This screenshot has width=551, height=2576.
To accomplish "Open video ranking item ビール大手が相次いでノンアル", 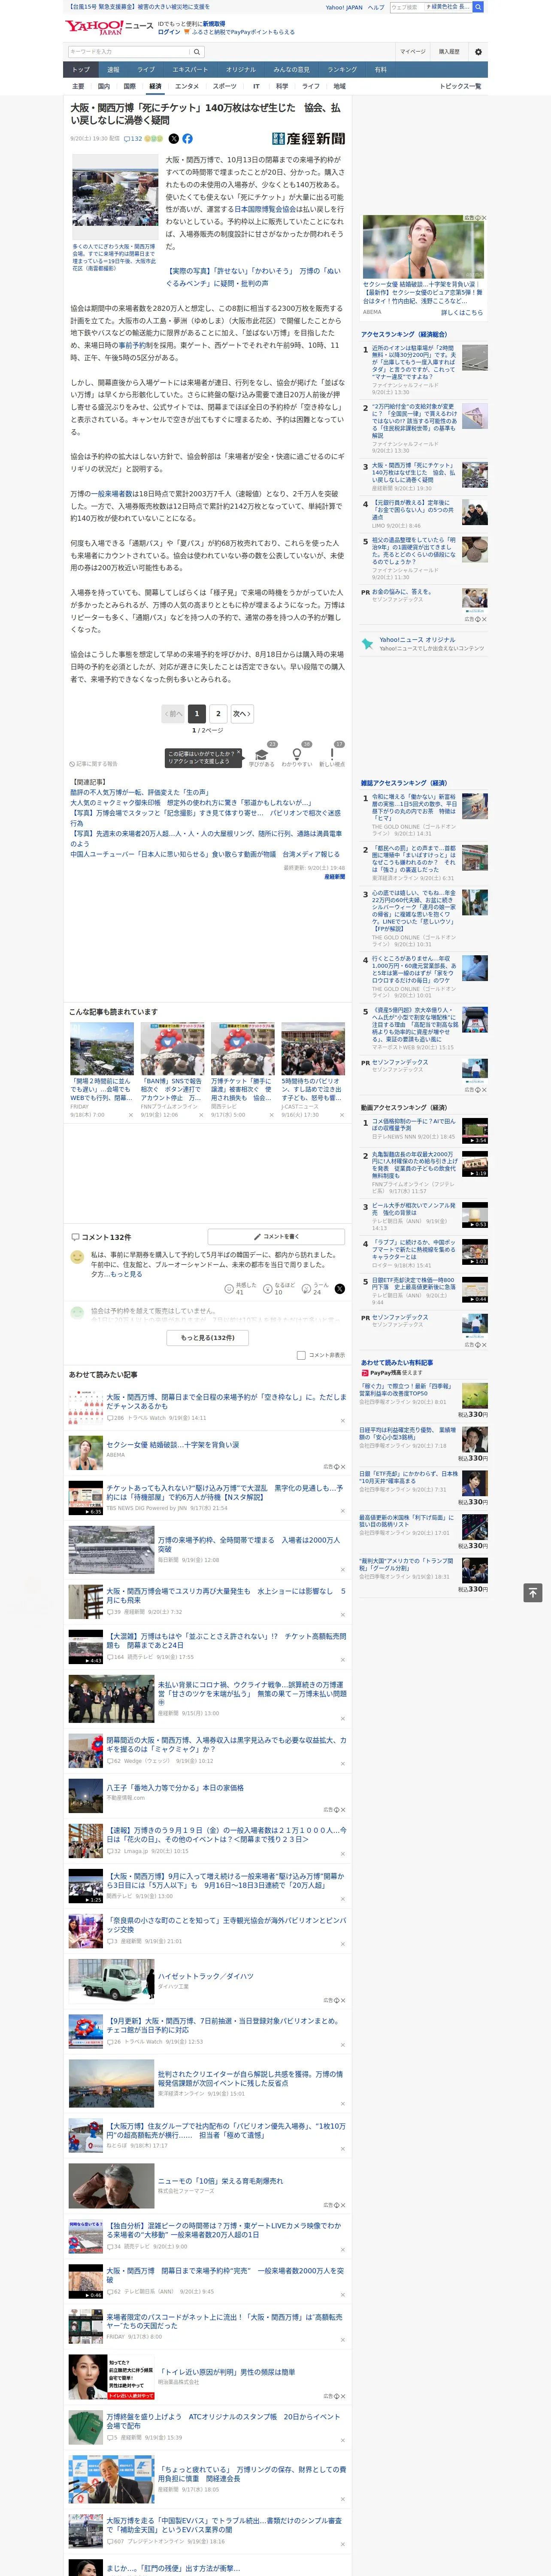I will [414, 1209].
